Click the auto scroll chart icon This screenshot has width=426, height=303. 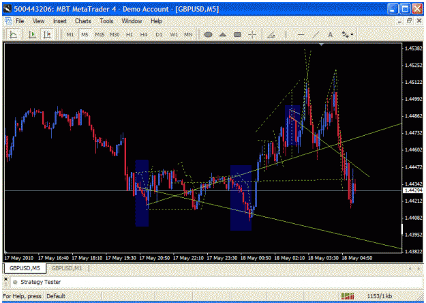(32, 35)
